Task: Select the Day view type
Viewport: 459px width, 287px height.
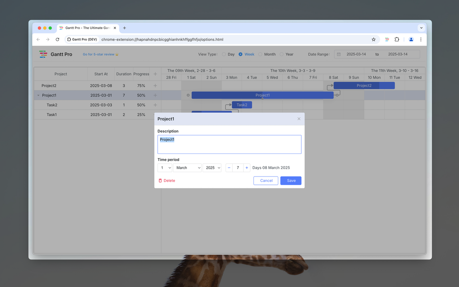Action: [223, 54]
